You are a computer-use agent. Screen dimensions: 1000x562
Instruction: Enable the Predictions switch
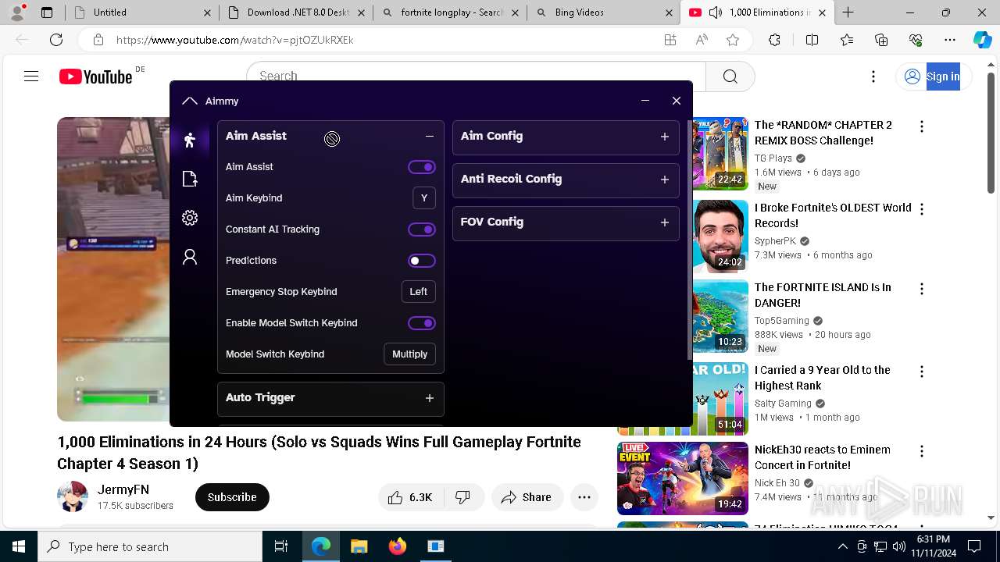(422, 261)
